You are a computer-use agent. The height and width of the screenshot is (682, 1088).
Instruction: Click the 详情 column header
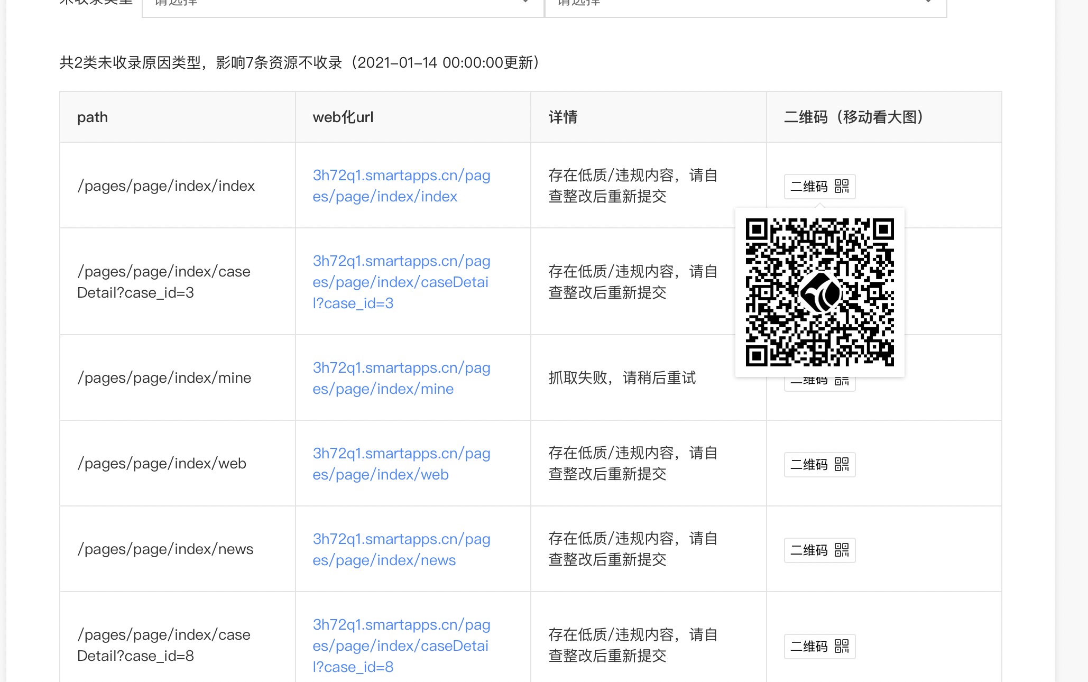649,117
